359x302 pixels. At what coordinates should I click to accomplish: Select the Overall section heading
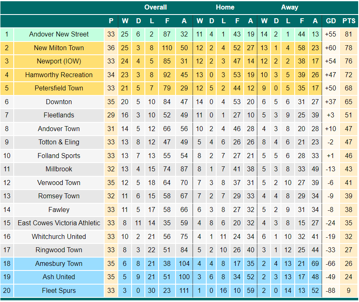(x=156, y=7)
